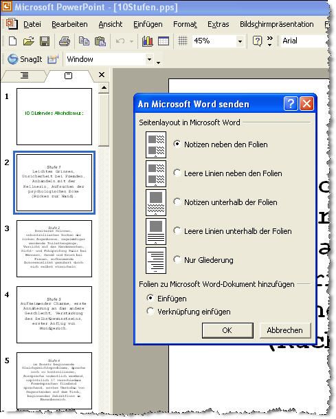Viewport: 336px width, 419px height.
Task: Select slide 2 thumbnail 'Stufe 1'
Action: [54, 182]
